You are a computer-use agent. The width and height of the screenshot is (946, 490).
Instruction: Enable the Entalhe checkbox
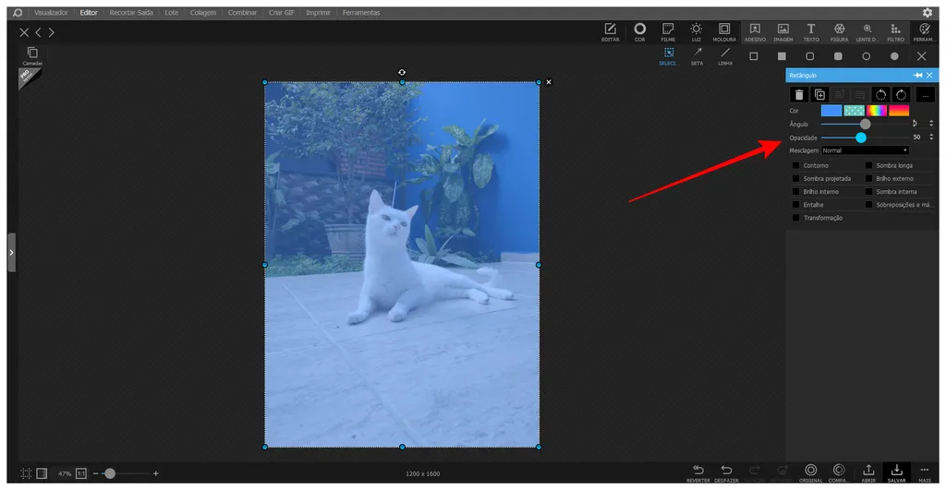pyautogui.click(x=795, y=205)
